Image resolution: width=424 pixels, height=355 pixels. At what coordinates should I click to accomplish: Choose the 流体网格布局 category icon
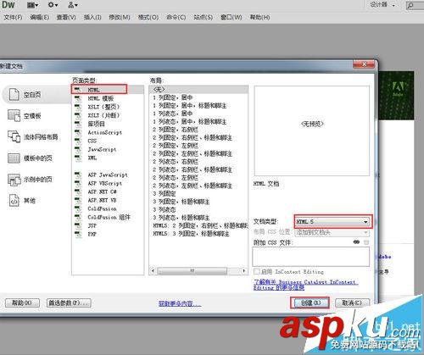coord(14,136)
